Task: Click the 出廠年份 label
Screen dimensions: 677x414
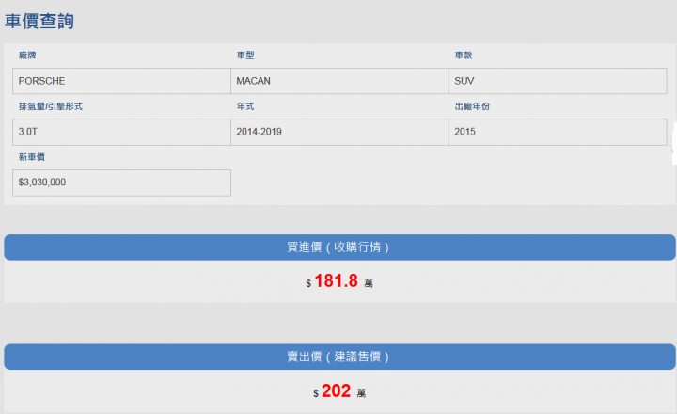Action: pyautogui.click(x=472, y=106)
